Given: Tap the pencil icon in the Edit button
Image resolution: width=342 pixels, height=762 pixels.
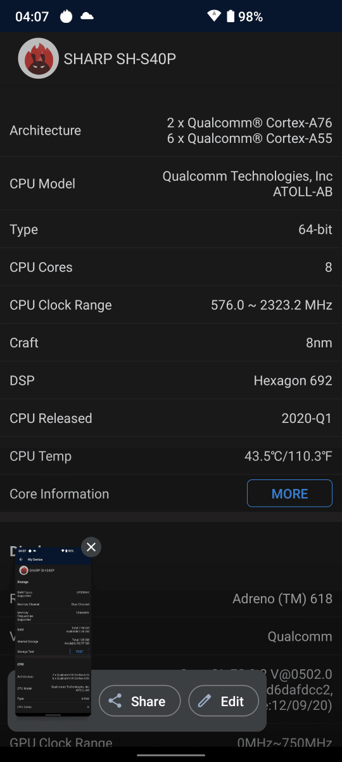Looking at the screenshot, I should pyautogui.click(x=205, y=701).
